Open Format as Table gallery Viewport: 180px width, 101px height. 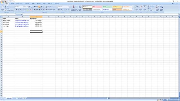pos(80,8)
